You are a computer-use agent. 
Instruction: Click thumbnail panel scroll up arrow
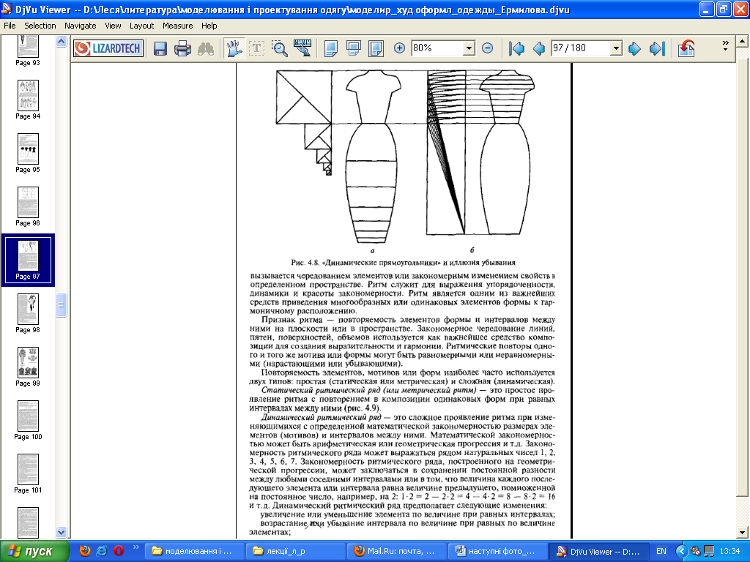tap(62, 42)
